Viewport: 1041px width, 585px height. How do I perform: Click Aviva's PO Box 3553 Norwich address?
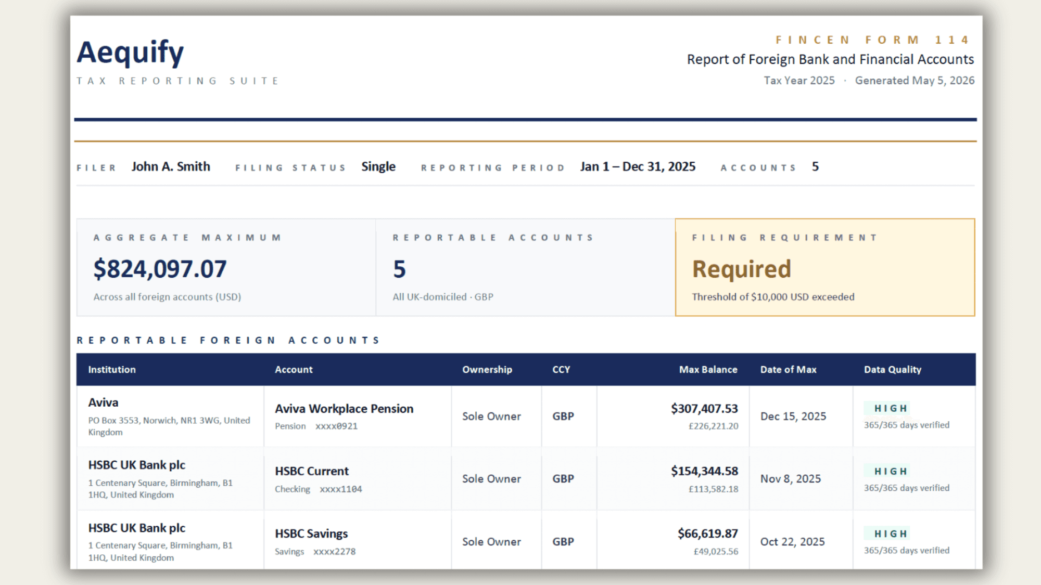click(x=169, y=426)
